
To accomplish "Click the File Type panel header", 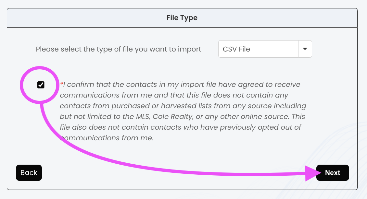I will tap(182, 18).
